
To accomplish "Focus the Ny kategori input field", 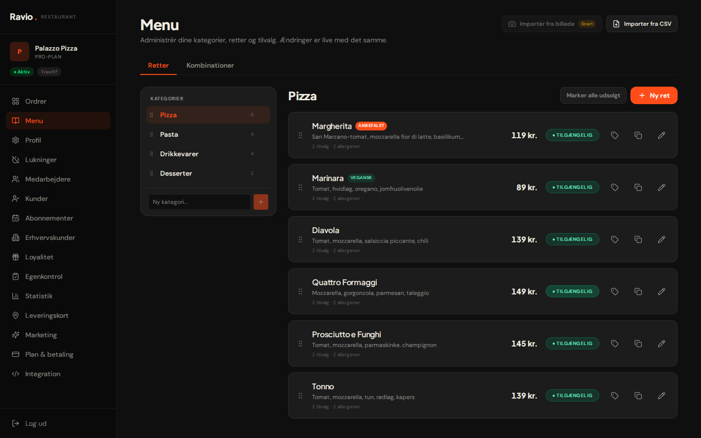I will coord(200,202).
